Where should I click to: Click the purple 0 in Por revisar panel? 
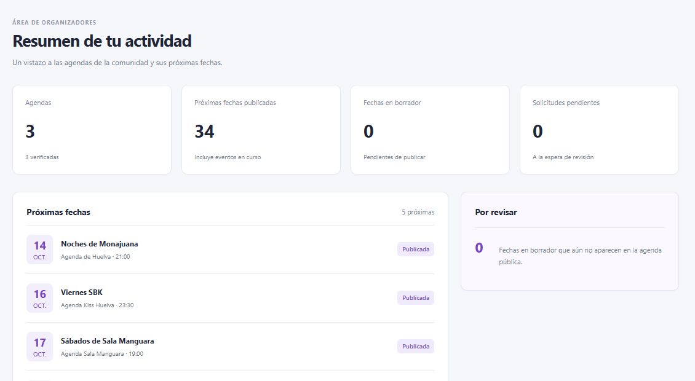click(x=479, y=248)
